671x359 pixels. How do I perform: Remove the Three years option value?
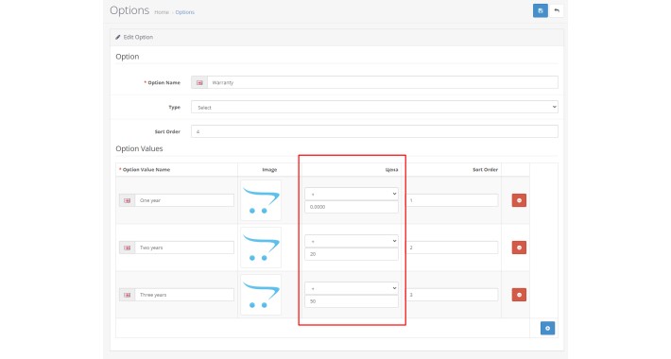[519, 295]
